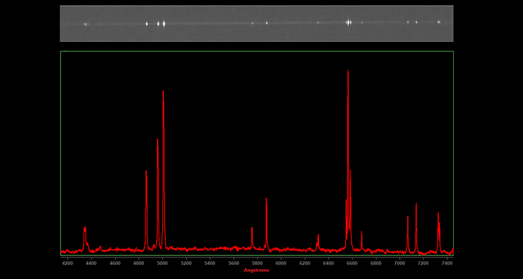Click the 6000 tick label on axis

pos(281,263)
